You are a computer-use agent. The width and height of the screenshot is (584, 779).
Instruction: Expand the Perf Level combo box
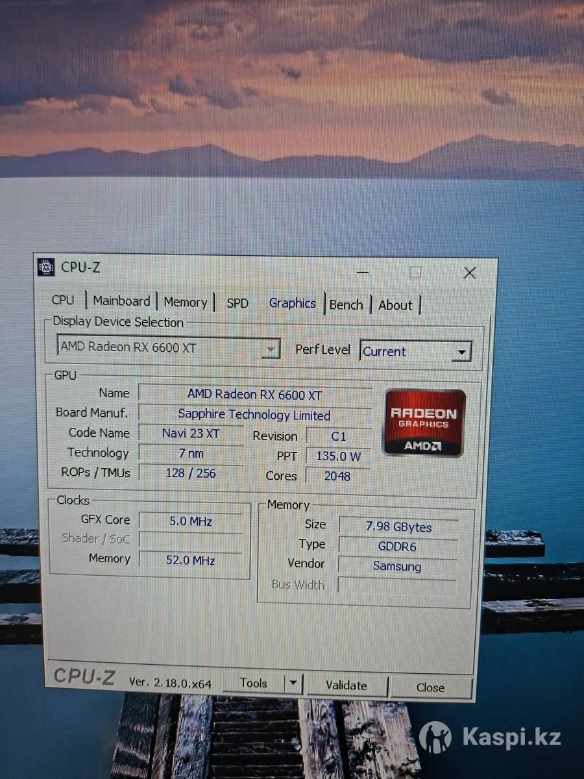coord(461,352)
